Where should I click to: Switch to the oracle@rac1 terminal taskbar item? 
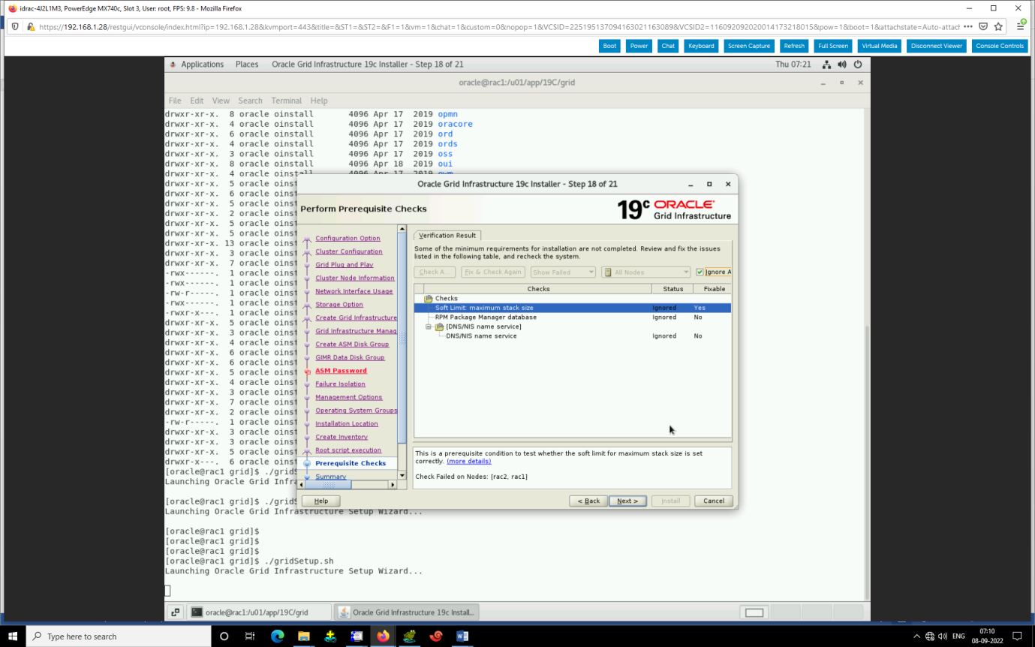(x=257, y=612)
